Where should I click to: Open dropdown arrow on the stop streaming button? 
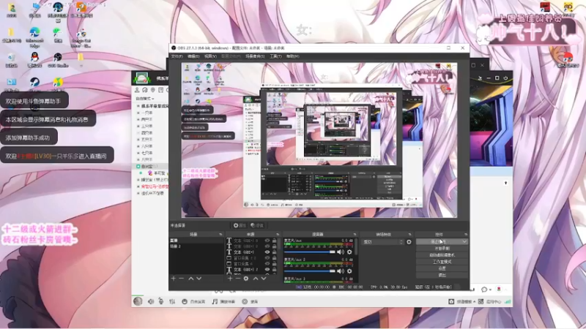(464, 242)
